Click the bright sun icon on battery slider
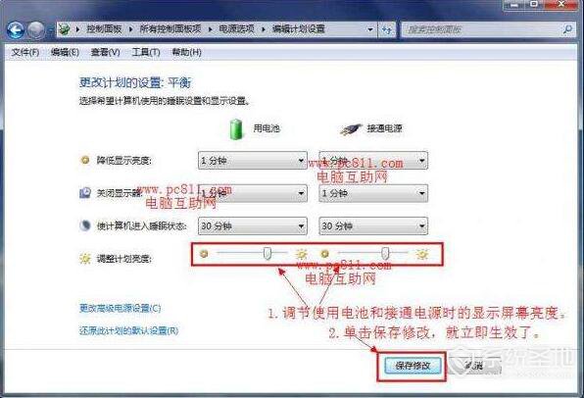This screenshot has width=584, height=398. (301, 254)
